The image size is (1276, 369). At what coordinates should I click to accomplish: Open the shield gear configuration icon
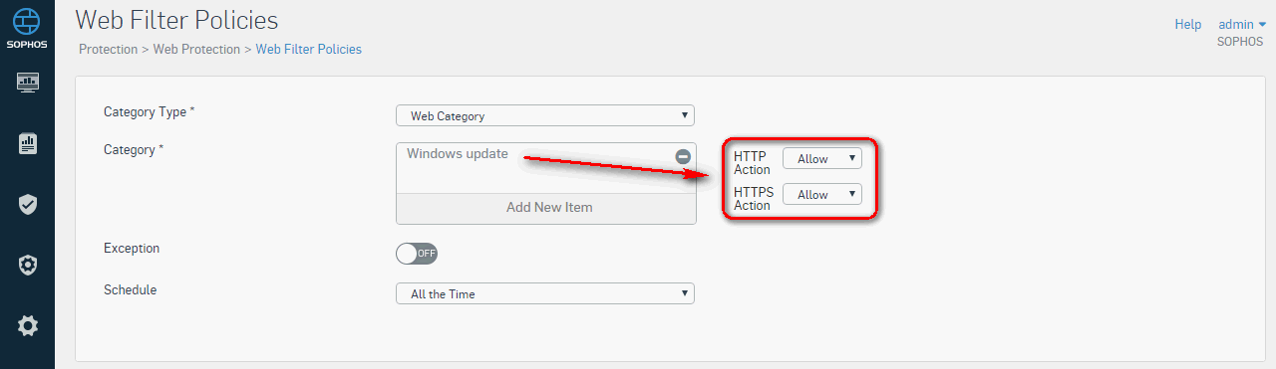[28, 265]
